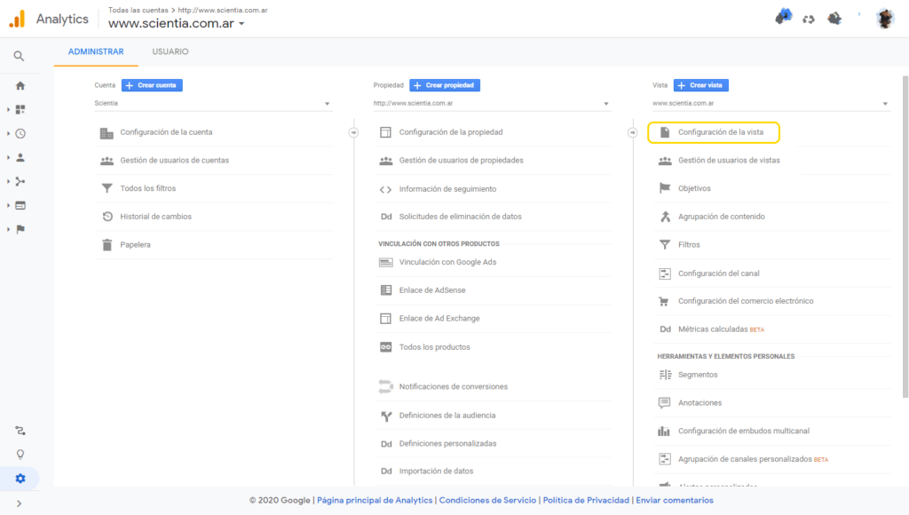Open the search icon in the sidebar
Viewport: 909px width, 515px height.
(x=19, y=54)
